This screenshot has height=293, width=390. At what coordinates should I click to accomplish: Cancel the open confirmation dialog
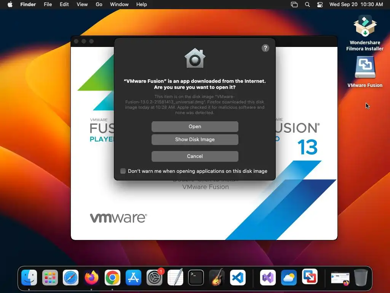pos(195,156)
